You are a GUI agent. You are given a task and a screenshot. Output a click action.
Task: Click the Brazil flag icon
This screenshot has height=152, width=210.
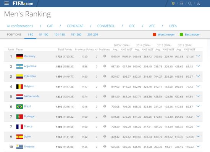[19, 107]
